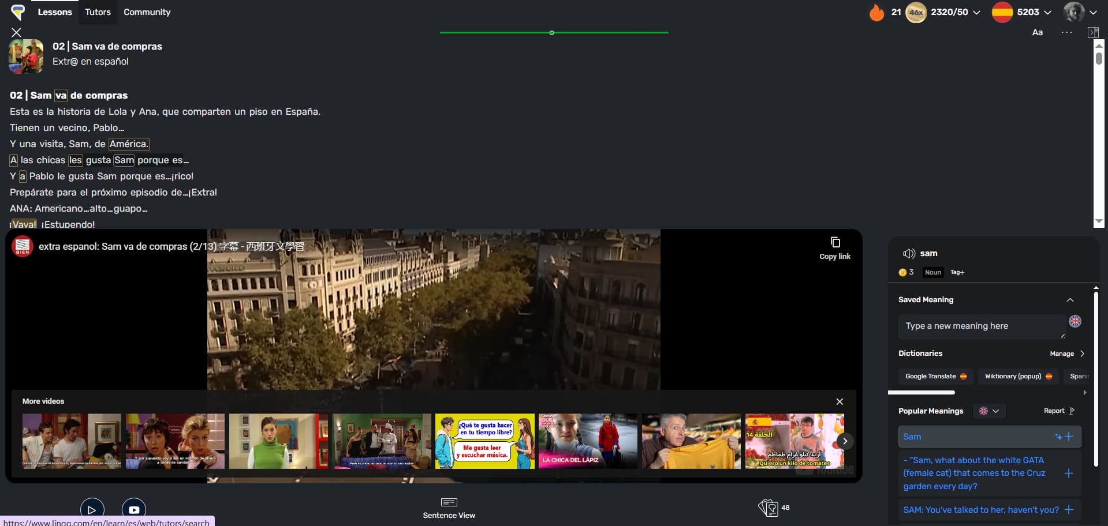Add the 'Sam' popular meaning
Screen dimensions: 1108x526
1069,437
